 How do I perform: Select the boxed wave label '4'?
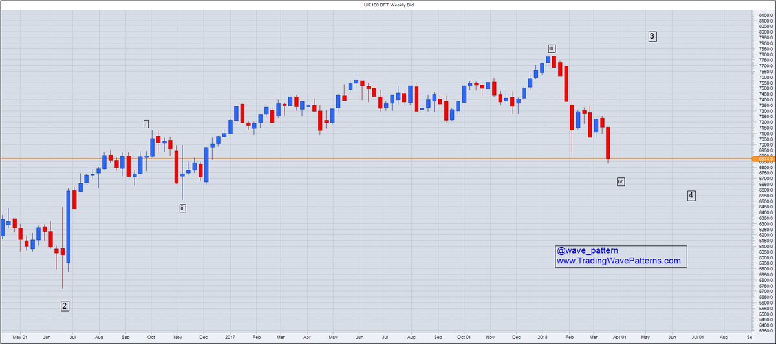(x=691, y=196)
